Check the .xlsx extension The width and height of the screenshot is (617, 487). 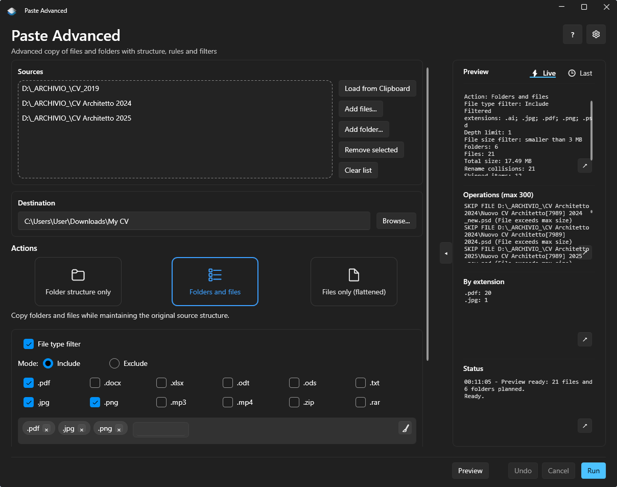tap(161, 383)
